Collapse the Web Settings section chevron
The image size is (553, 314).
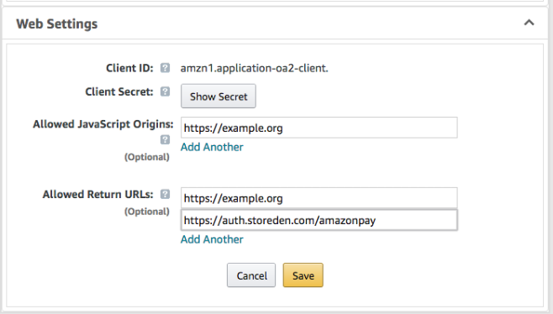point(529,24)
